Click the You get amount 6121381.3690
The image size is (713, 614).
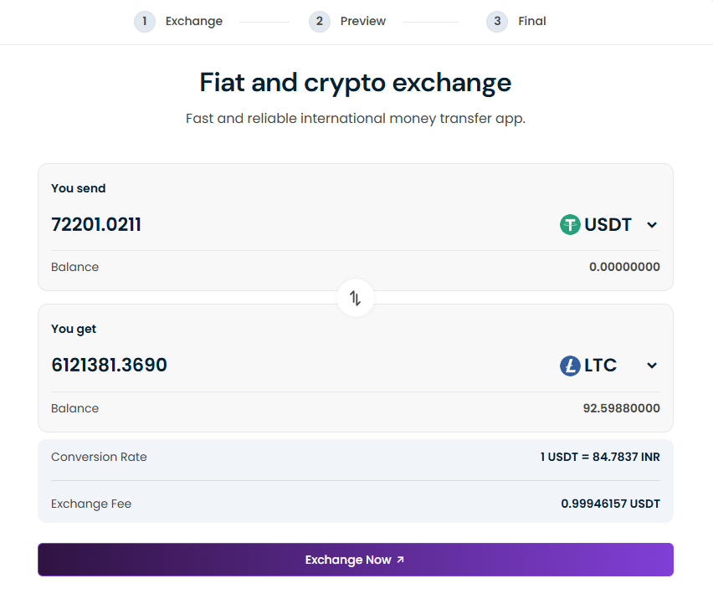point(109,366)
